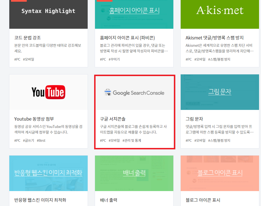Image resolution: width=261 pixels, height=206 pixels.
Task: Click Google Search Console logo text
Action: point(138,93)
